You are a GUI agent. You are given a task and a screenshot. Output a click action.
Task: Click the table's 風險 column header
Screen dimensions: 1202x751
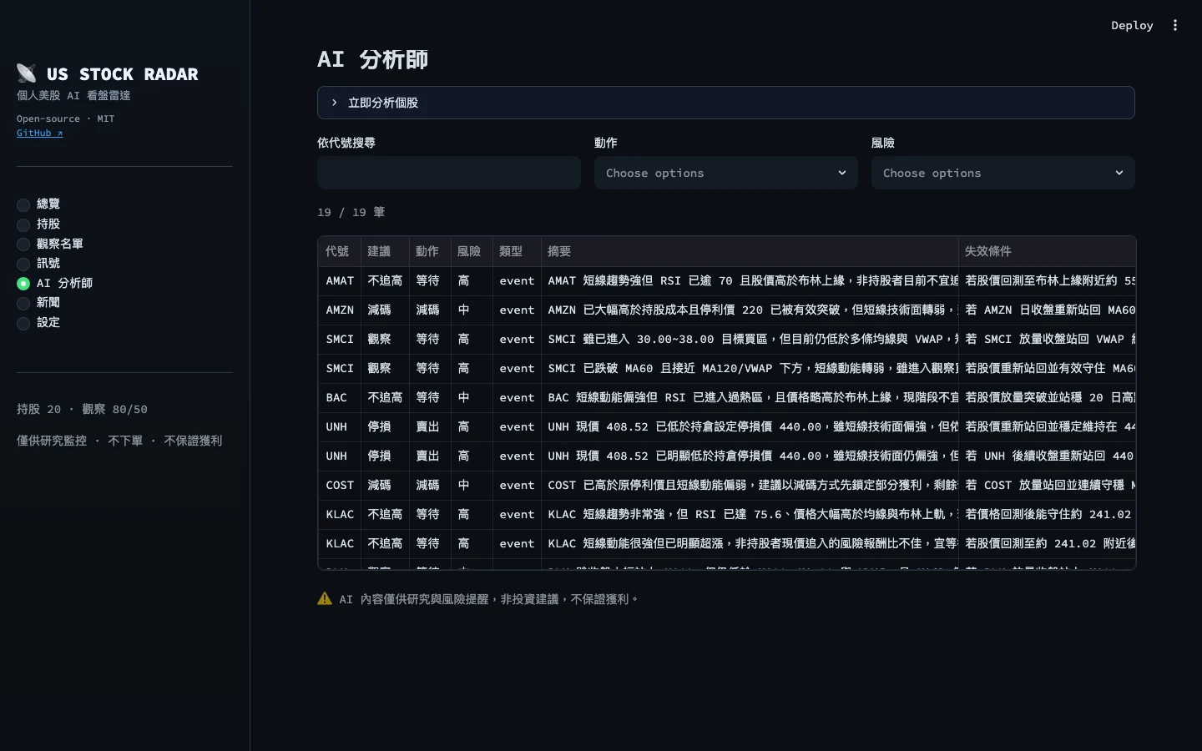(x=472, y=251)
